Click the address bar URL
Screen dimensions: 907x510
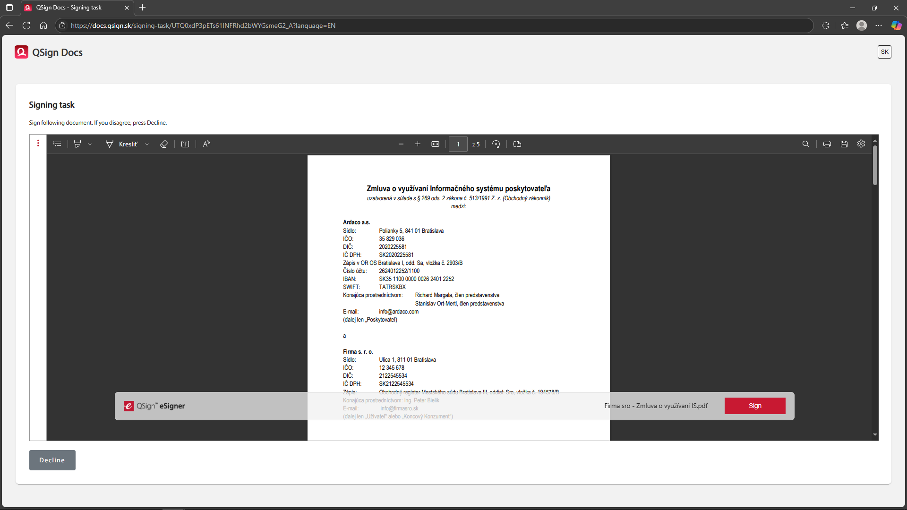[203, 25]
